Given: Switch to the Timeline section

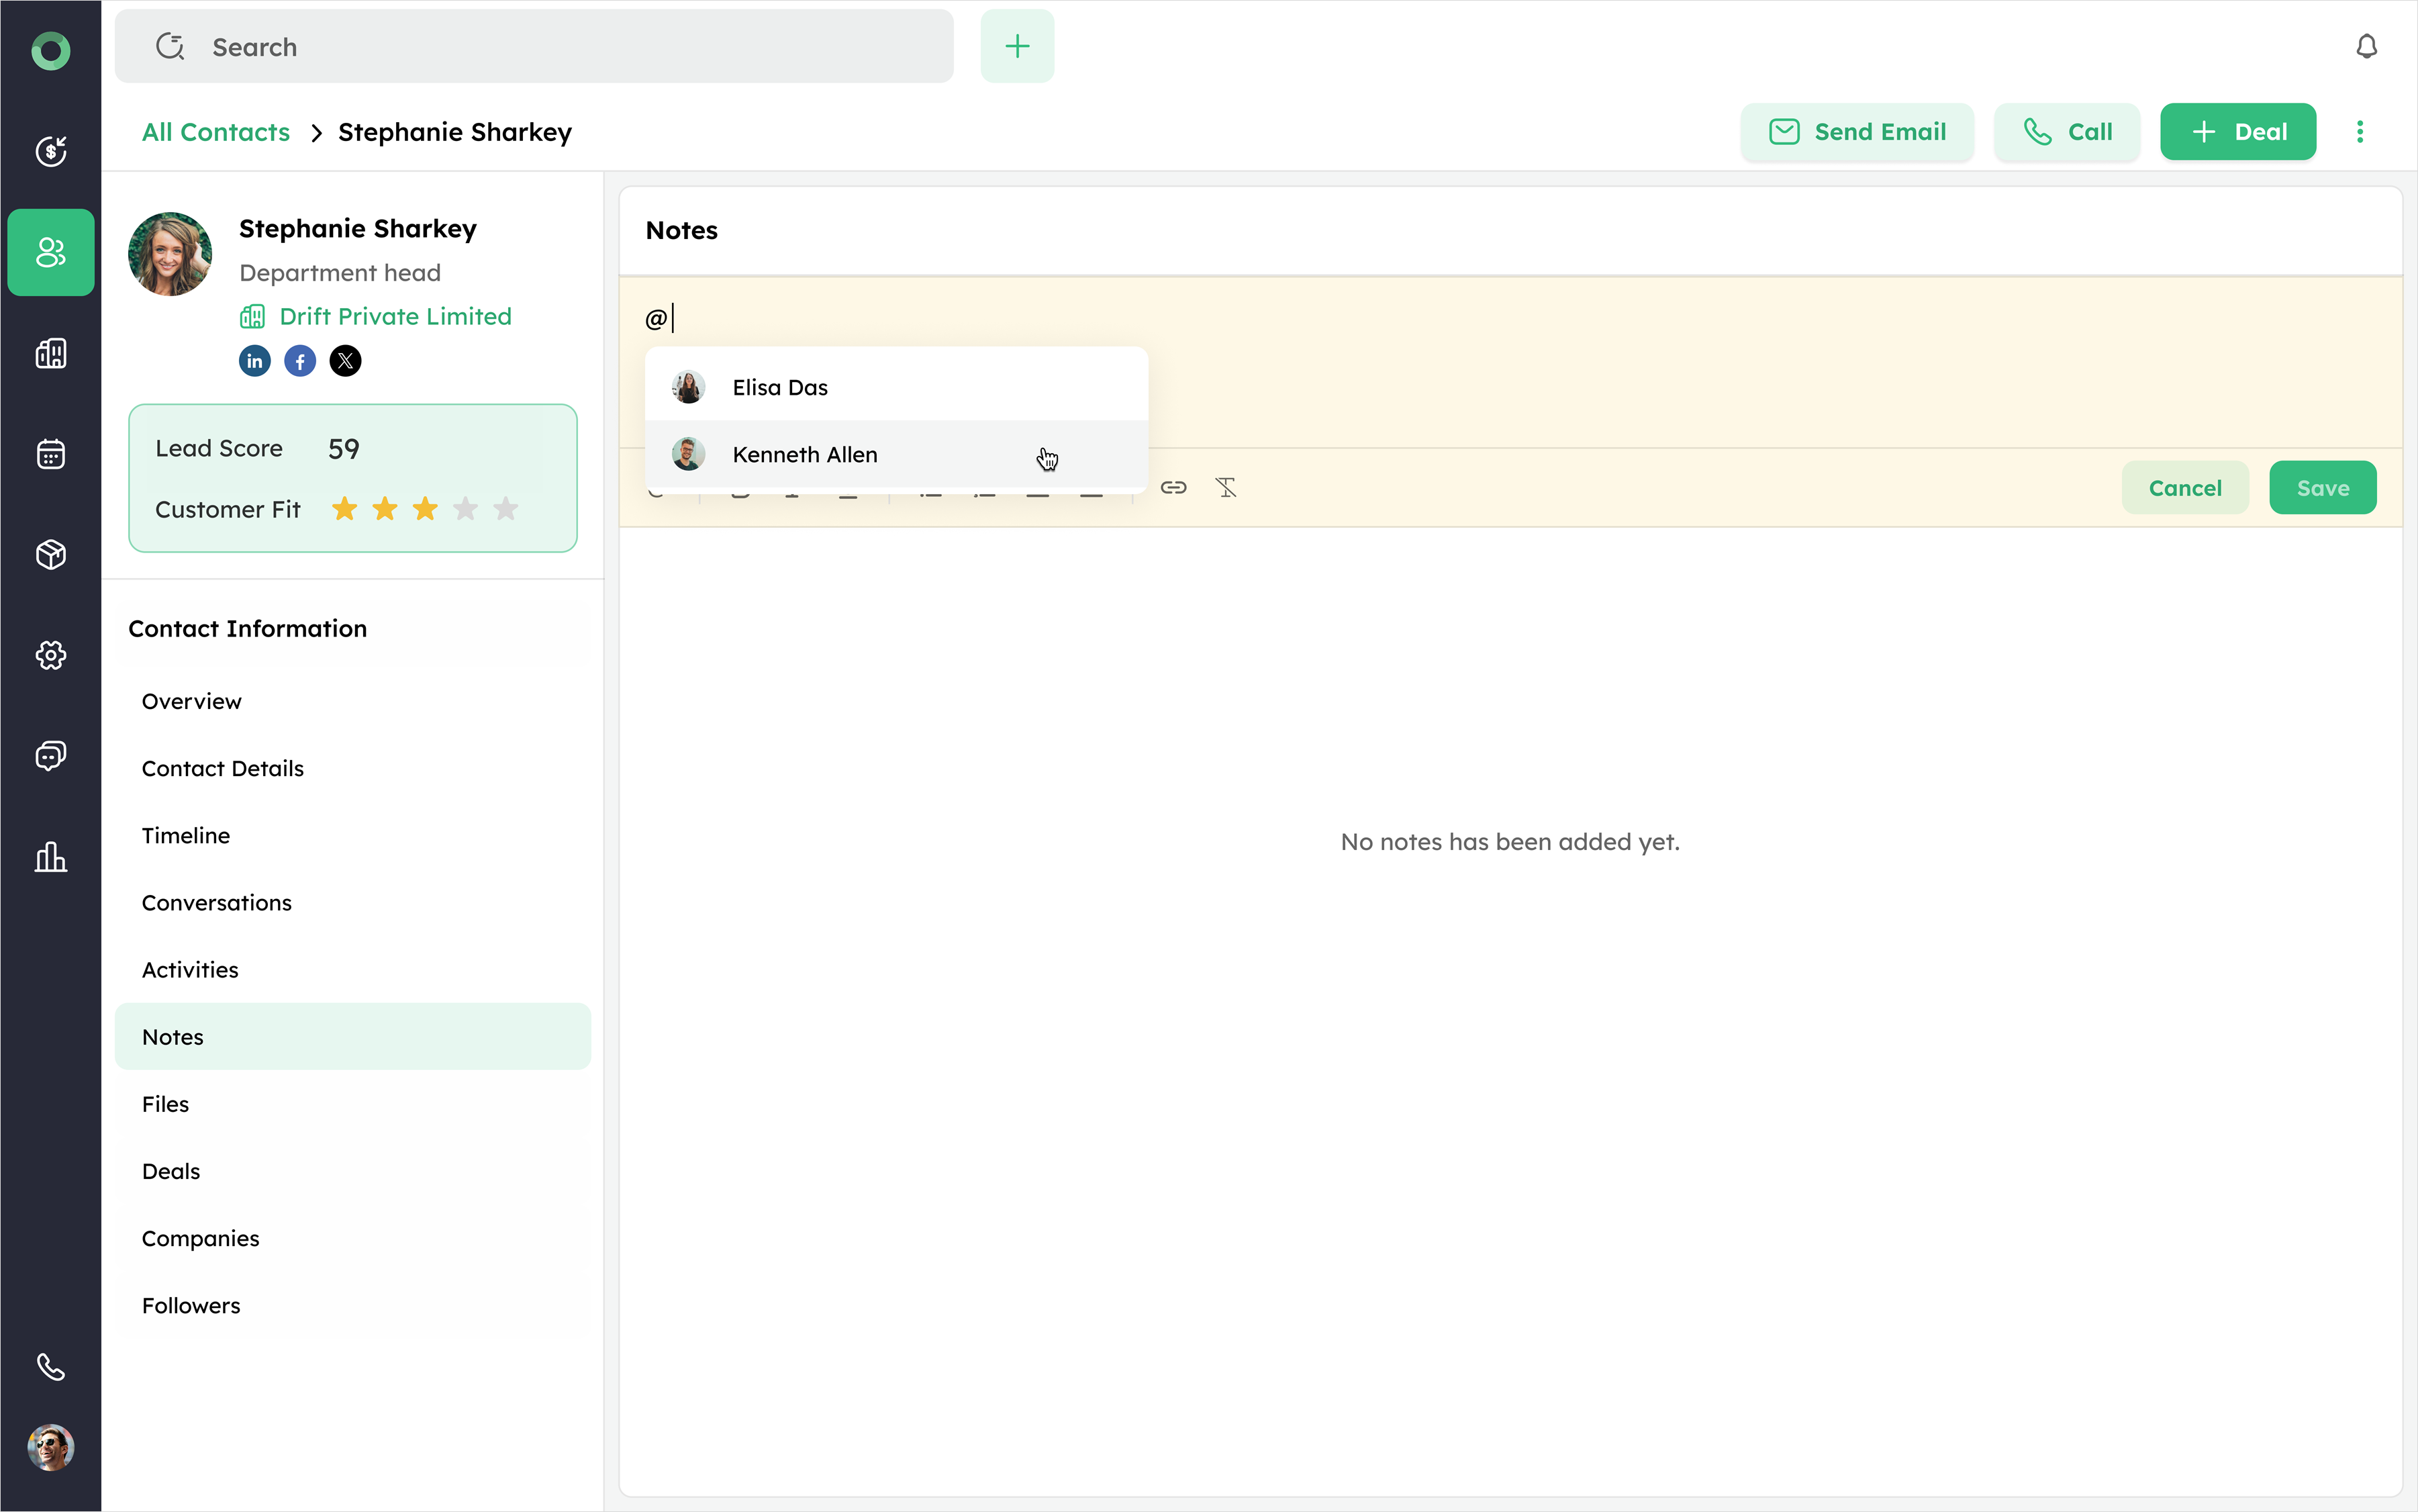Looking at the screenshot, I should point(186,836).
